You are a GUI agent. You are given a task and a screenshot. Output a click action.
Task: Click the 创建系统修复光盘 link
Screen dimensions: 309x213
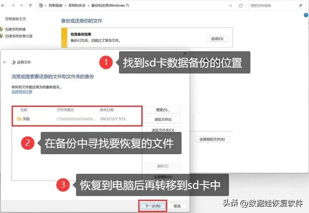tap(19, 36)
